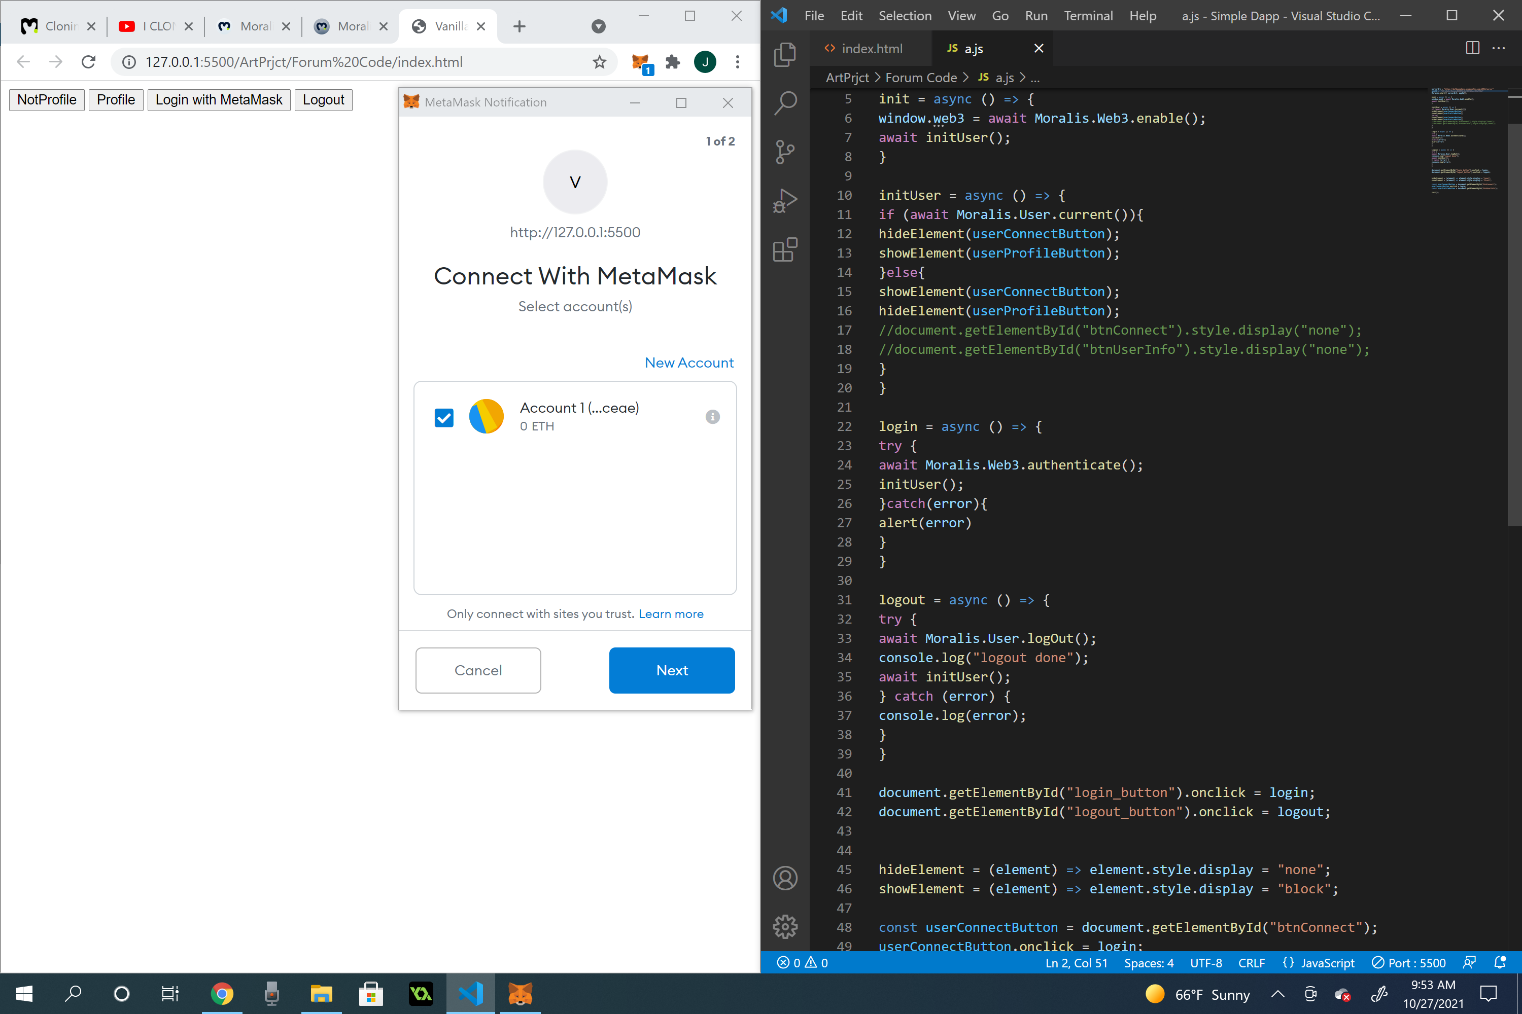Click the feedback icon in VS Code status bar
This screenshot has width=1522, height=1014.
coord(1470,962)
